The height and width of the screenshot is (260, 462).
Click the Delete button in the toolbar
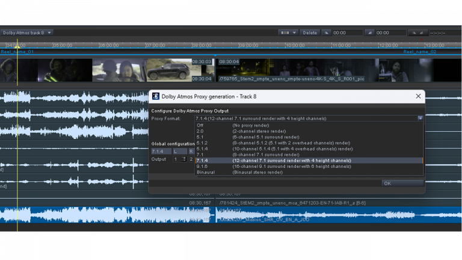[x=310, y=32]
